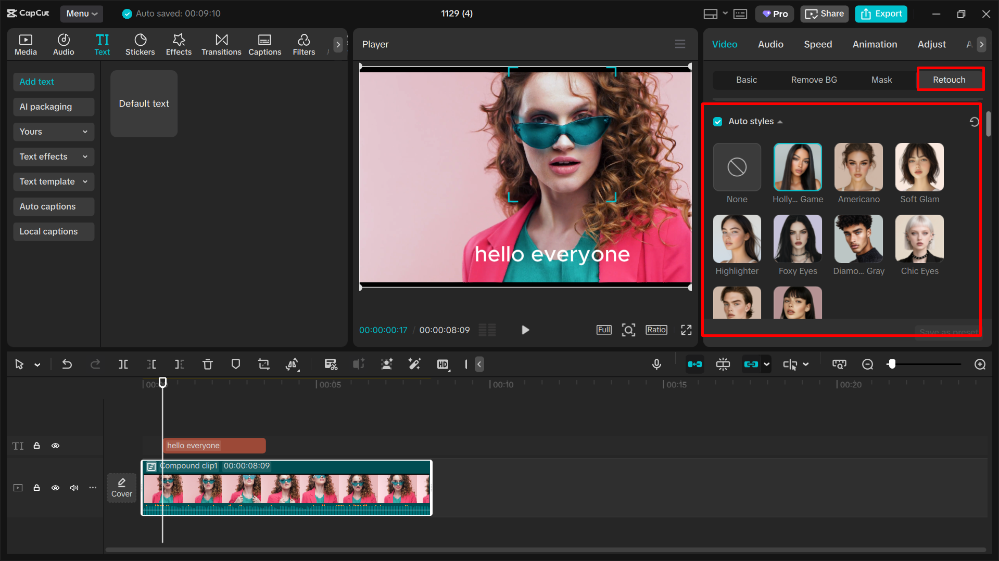The height and width of the screenshot is (561, 999).
Task: Select the Transitions tool
Action: [x=221, y=44]
